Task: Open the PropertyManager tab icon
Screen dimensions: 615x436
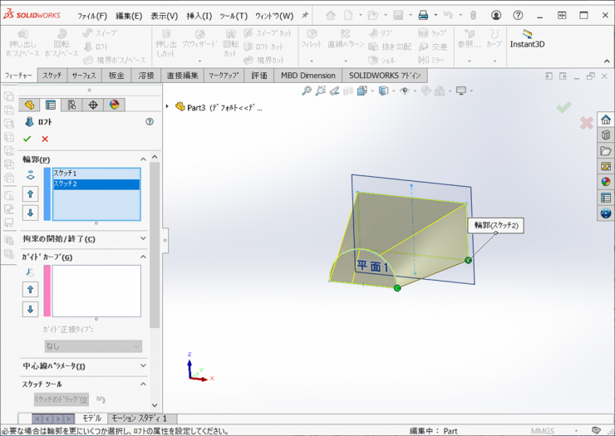Action: pyautogui.click(x=51, y=105)
